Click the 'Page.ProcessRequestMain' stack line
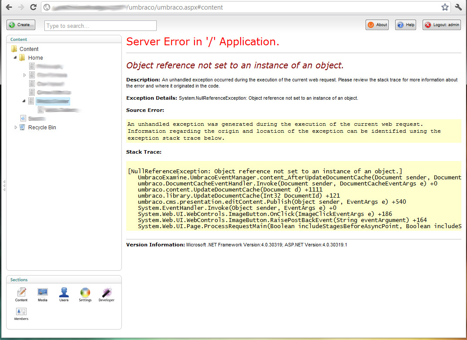467x340 pixels. [299, 226]
